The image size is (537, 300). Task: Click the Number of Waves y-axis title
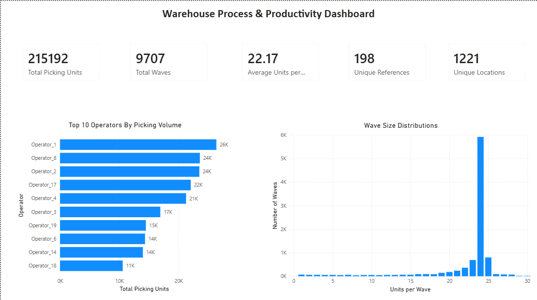[274, 205]
